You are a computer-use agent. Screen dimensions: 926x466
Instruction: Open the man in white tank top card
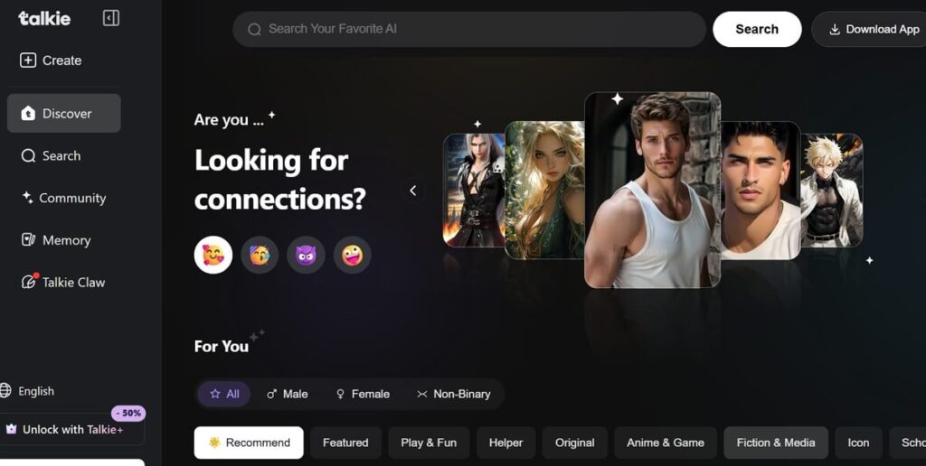pyautogui.click(x=653, y=190)
